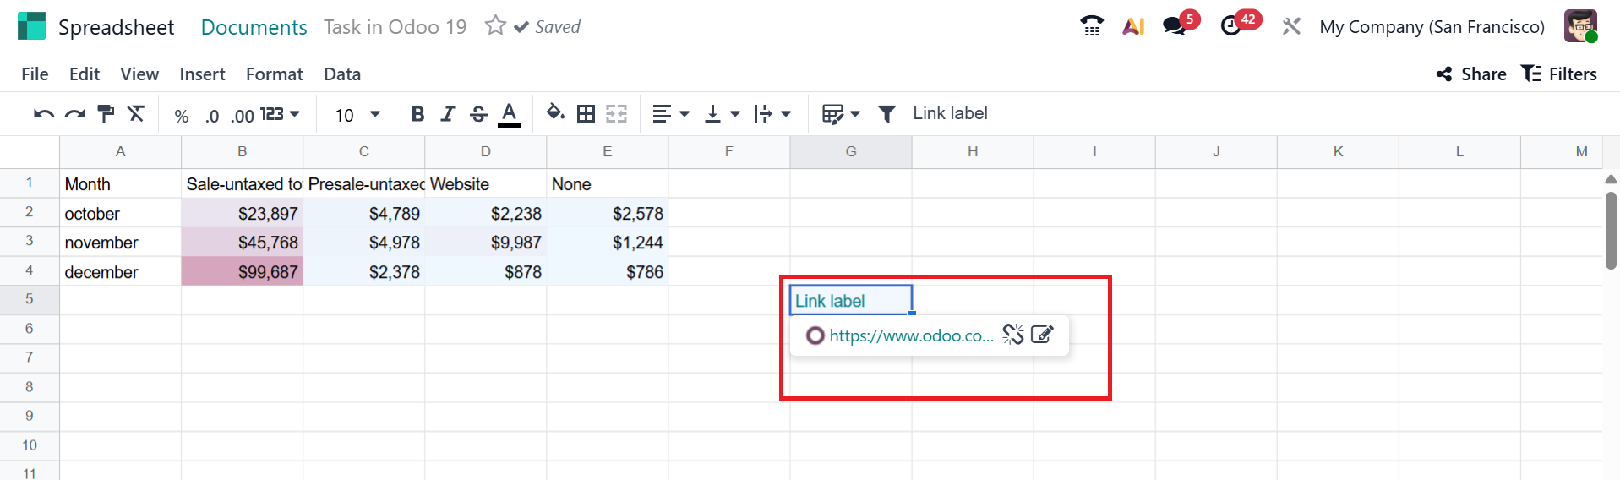Click the edit link pencil icon

pyautogui.click(x=1042, y=335)
